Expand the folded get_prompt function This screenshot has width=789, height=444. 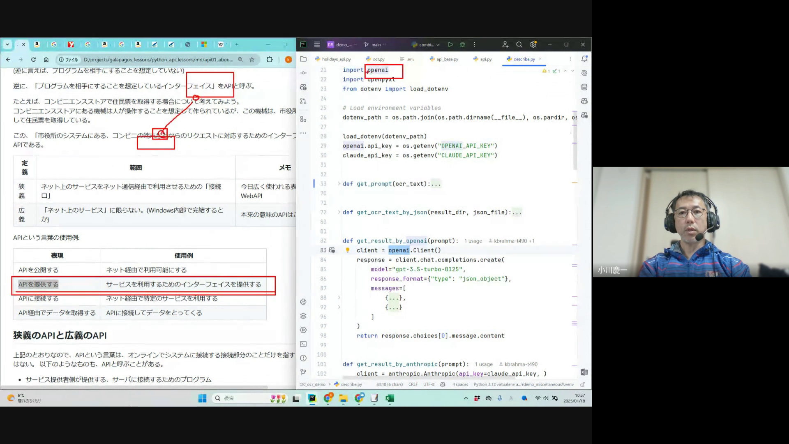tap(339, 184)
